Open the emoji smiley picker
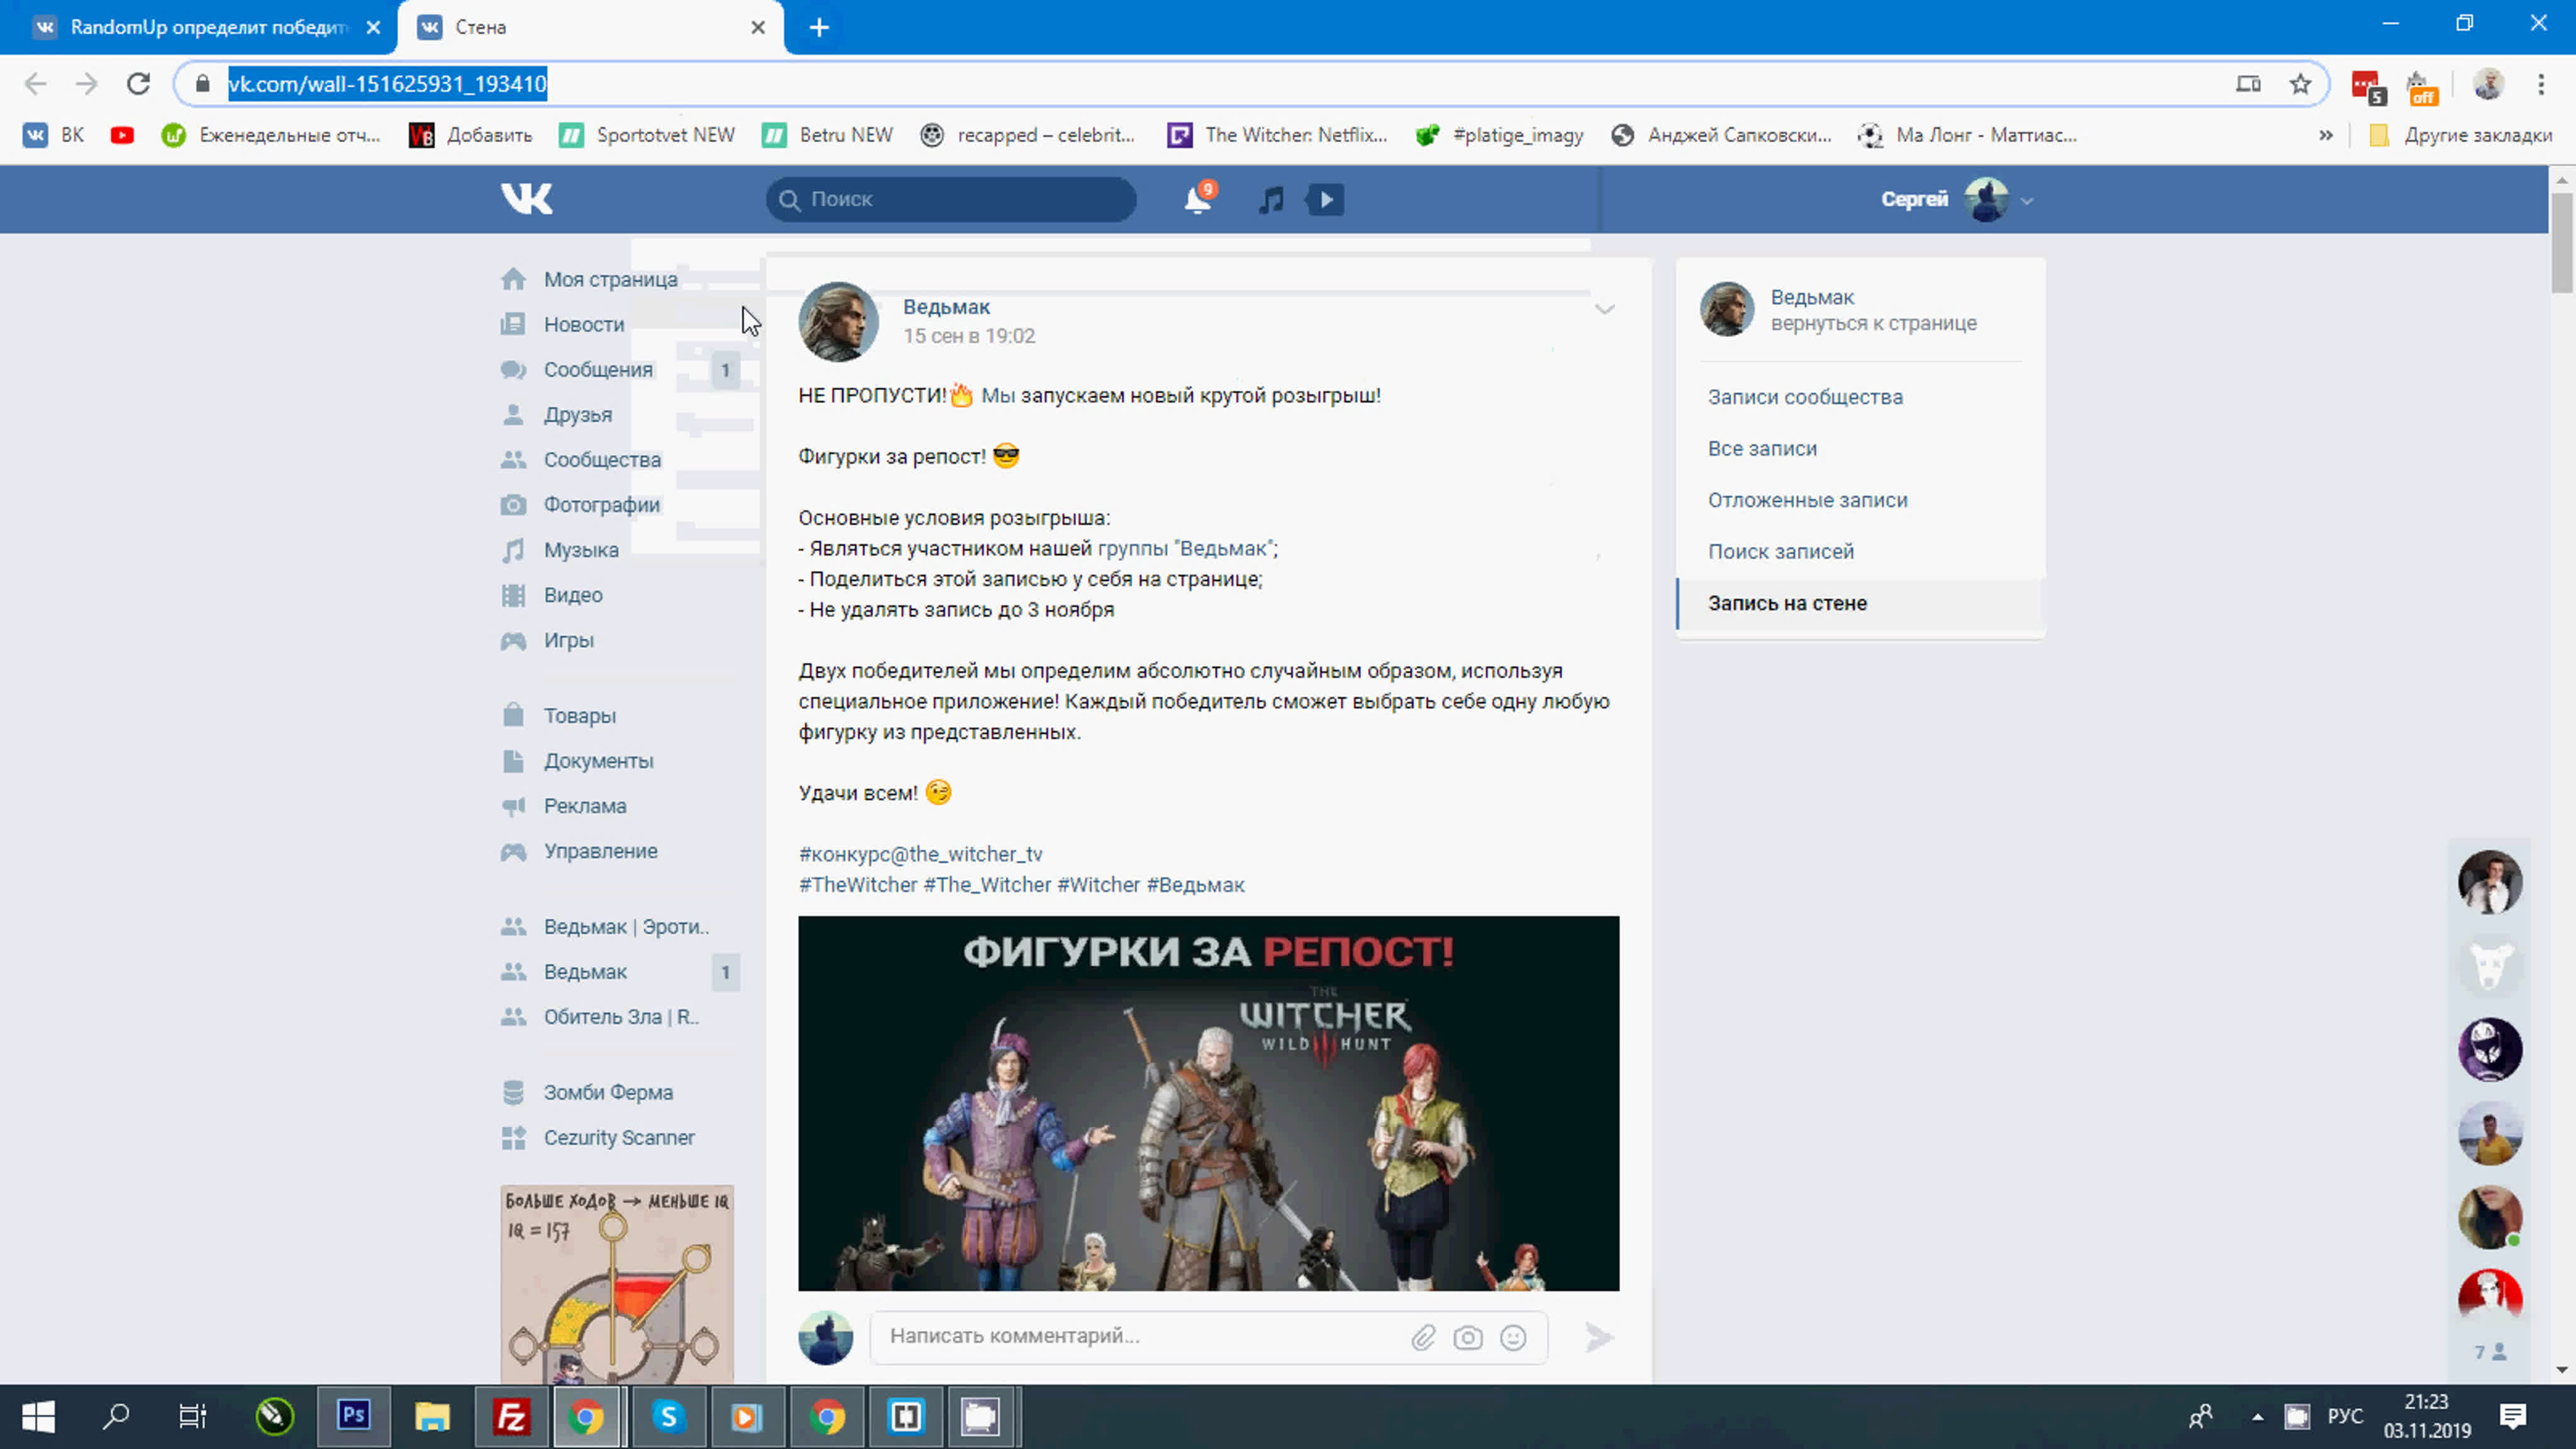This screenshot has height=1449, width=2576. click(1513, 1337)
